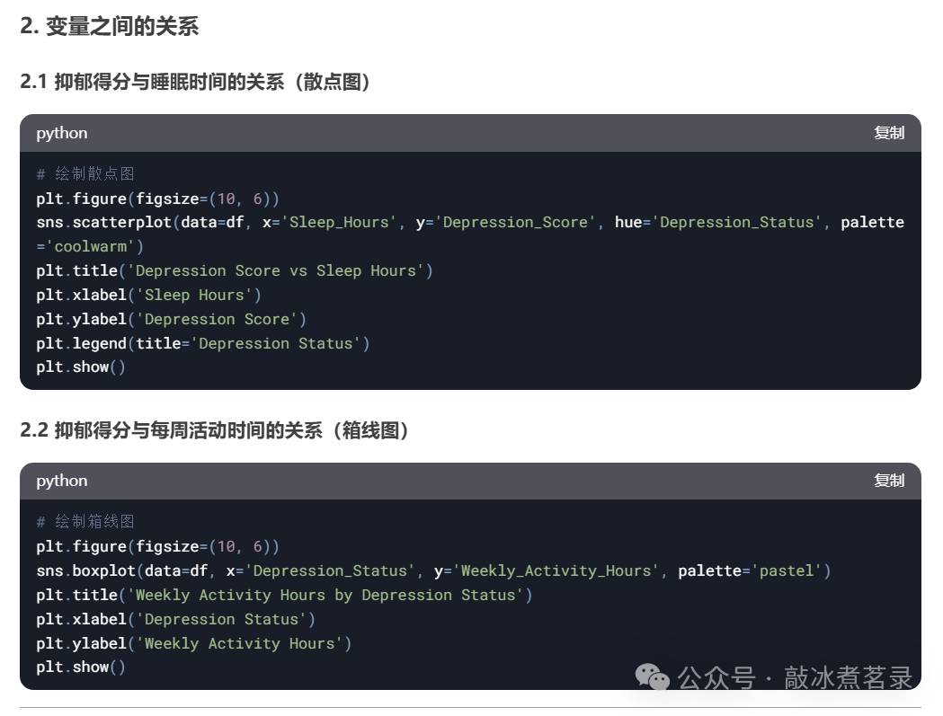
Task: Copy the scatterplot code block via 复制
Action: tap(889, 133)
